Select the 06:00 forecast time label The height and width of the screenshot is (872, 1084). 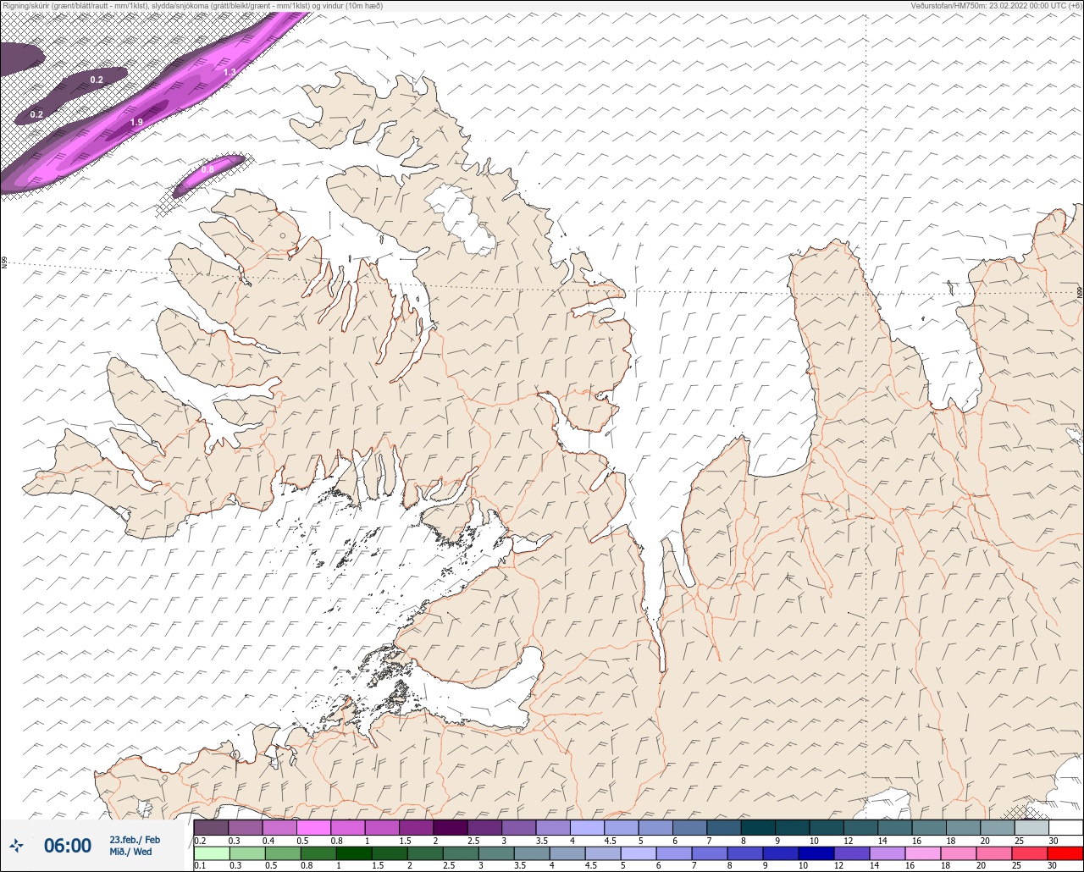[x=67, y=846]
